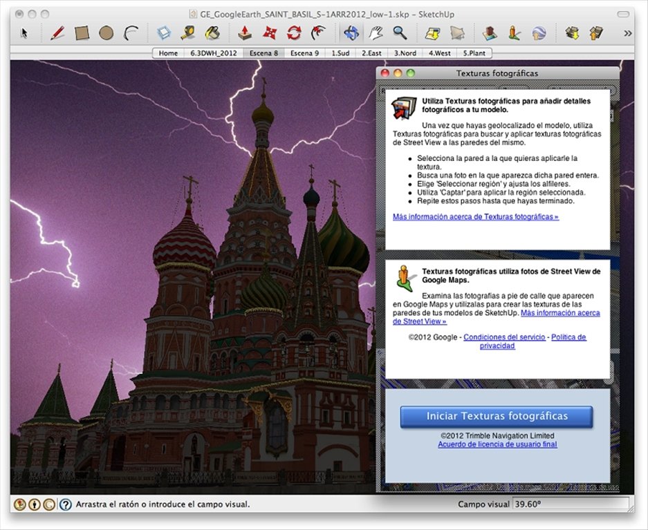Viewport: 648px width, 530px height.
Task: Close the Texturas fotográficas window
Action: [385, 73]
